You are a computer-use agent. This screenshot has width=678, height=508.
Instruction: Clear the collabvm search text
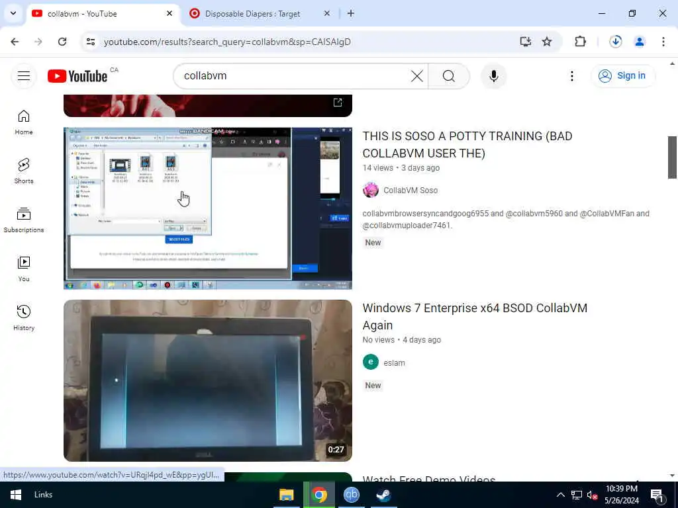coord(417,76)
